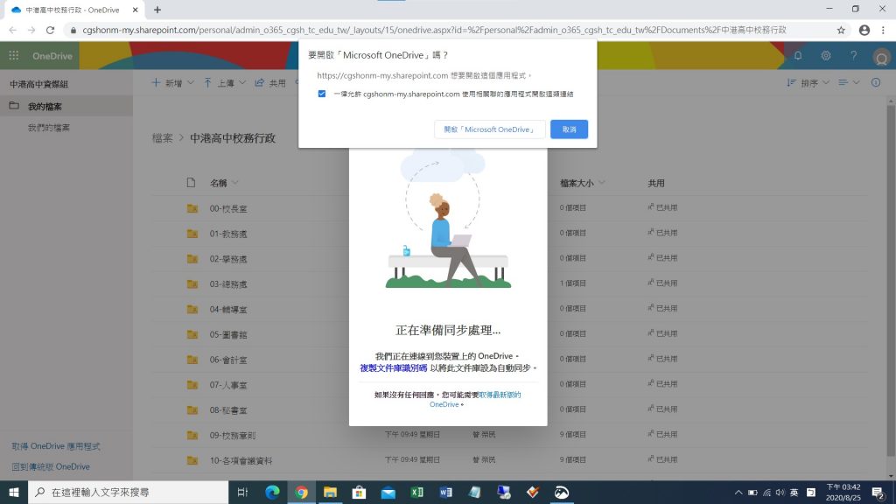This screenshot has width=896, height=504.
Task: Click the 取得 OneDrive 應用程式 link
Action: pos(56,446)
